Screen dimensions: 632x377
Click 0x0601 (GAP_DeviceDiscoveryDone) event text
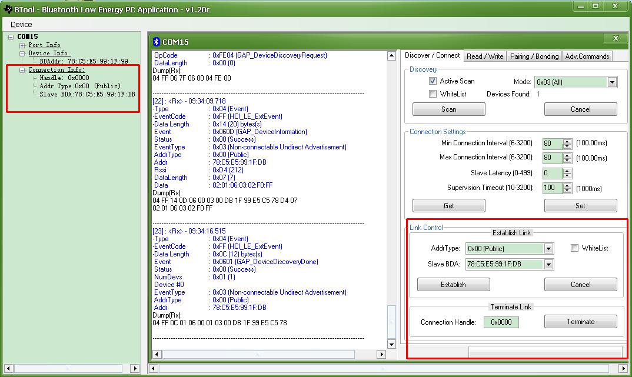pyautogui.click(x=265, y=262)
